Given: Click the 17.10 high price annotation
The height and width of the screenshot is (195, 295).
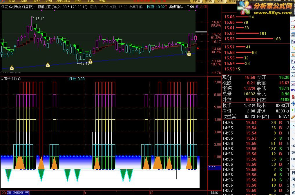Looking at the screenshot, I should pyautogui.click(x=40, y=19).
